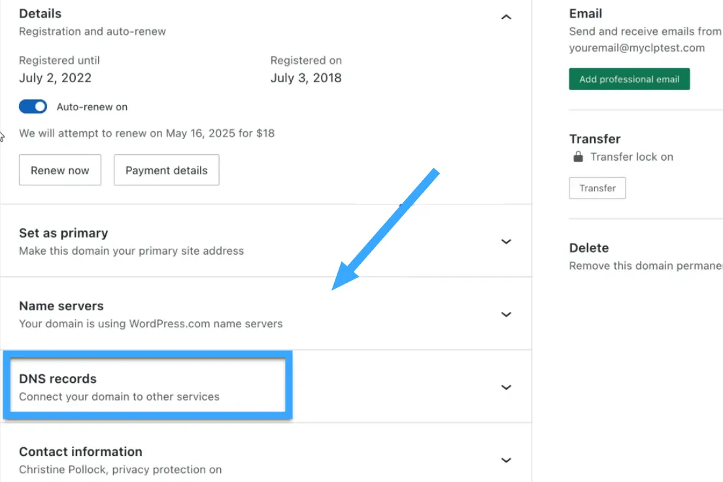
Task: Open the Name servers section title
Action: (x=61, y=306)
